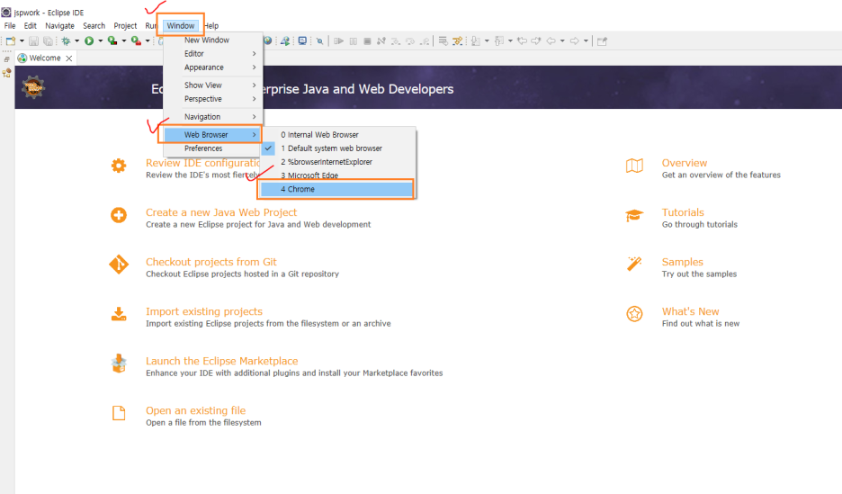Select the Welcome tab
Viewport: 842px width, 494px height.
[x=45, y=58]
